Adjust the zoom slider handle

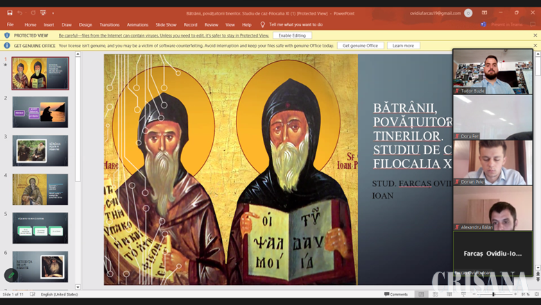[494, 294]
